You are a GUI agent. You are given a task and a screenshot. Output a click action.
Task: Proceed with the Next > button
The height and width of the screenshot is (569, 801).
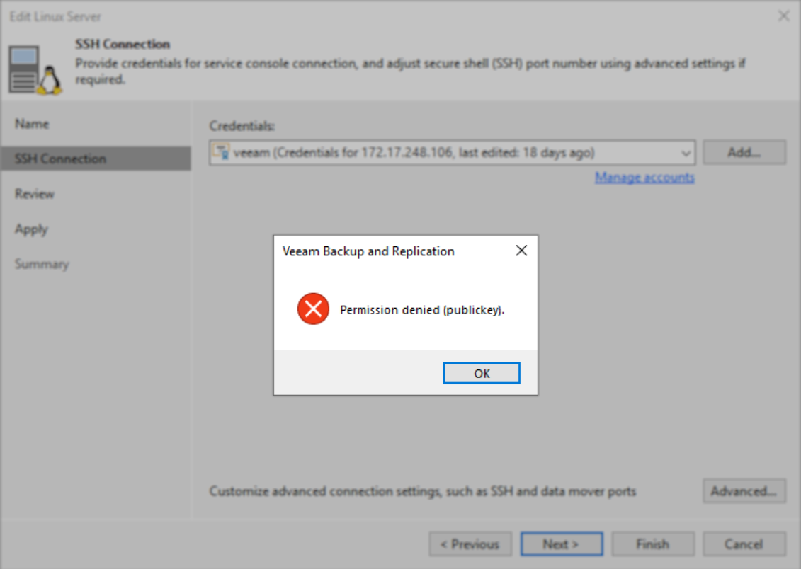pos(561,544)
